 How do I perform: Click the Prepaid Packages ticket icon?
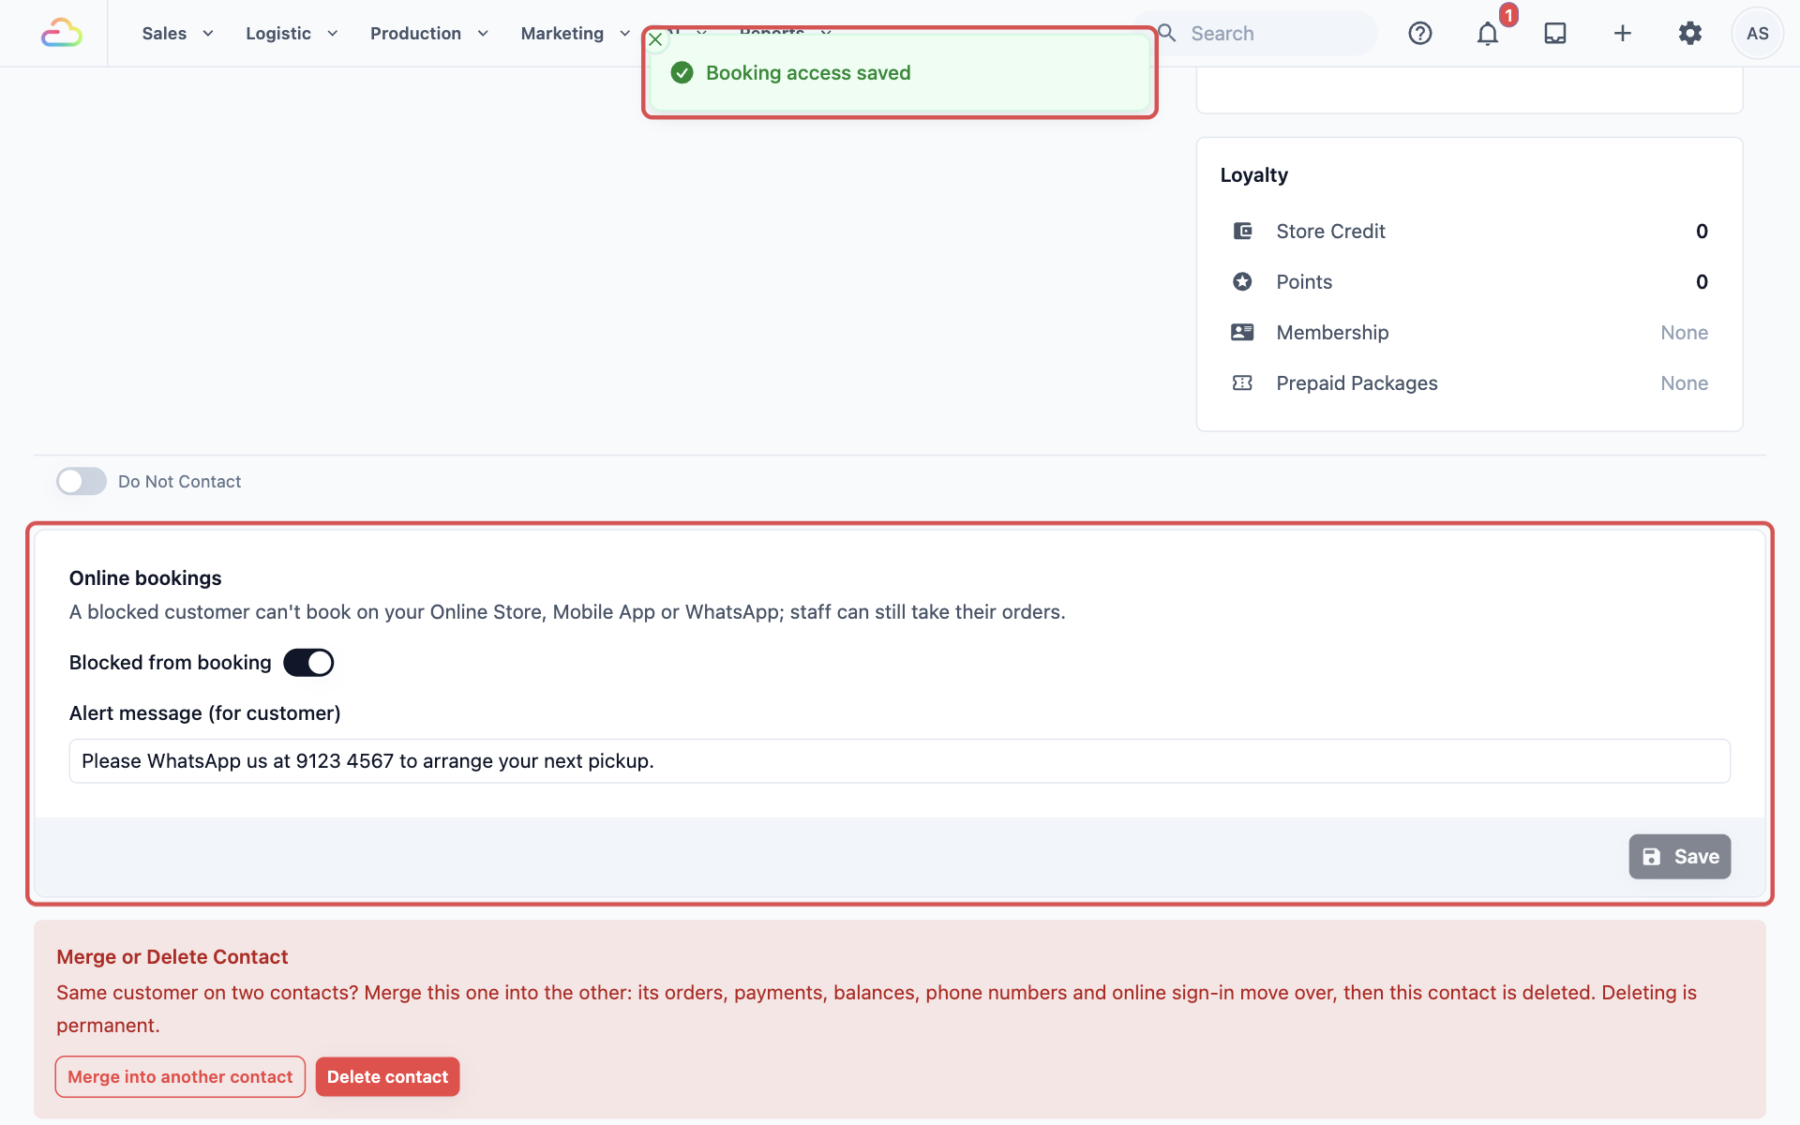point(1242,382)
